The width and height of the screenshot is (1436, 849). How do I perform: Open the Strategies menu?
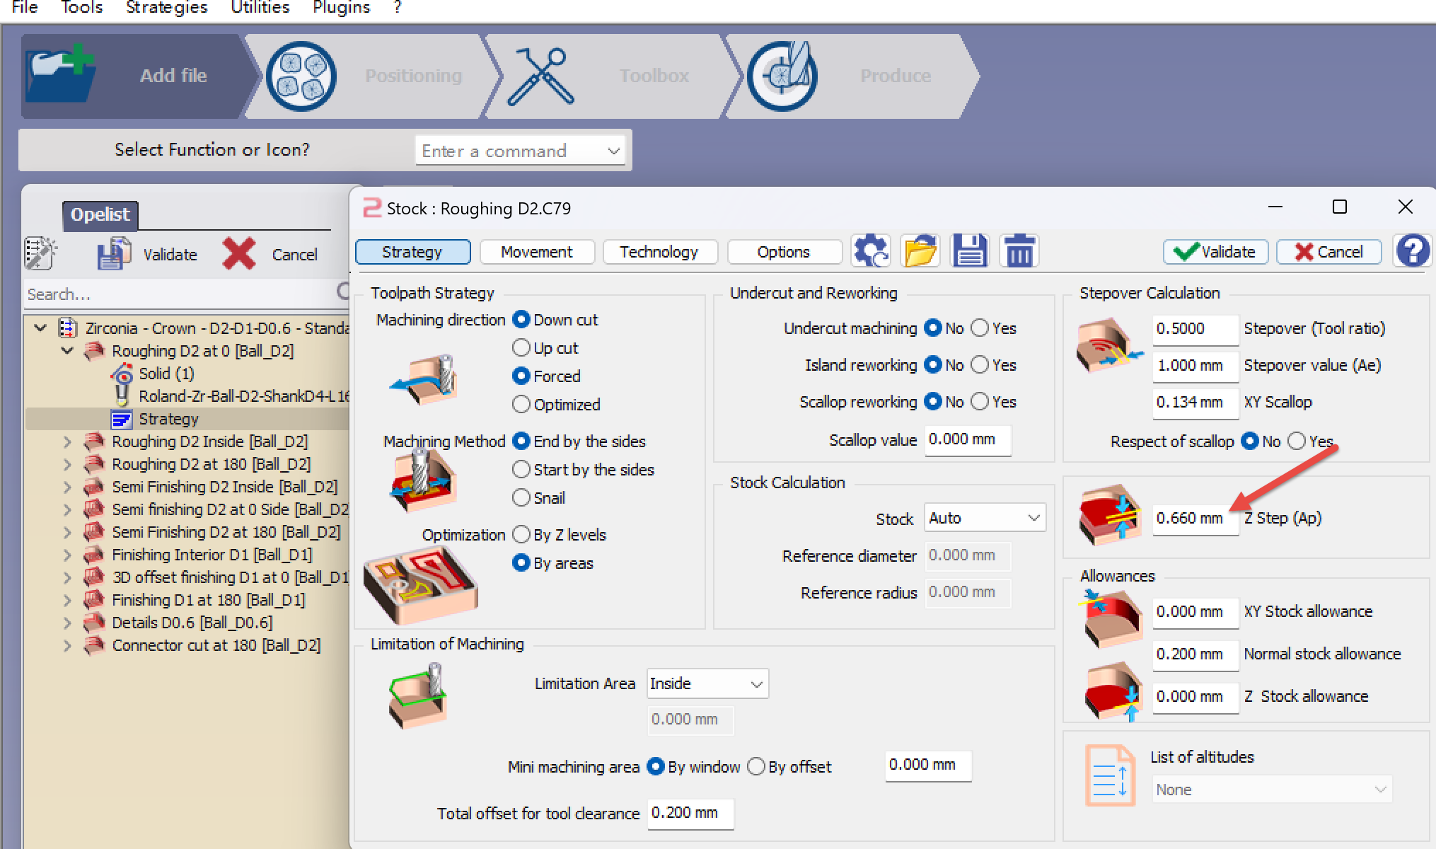tap(166, 8)
